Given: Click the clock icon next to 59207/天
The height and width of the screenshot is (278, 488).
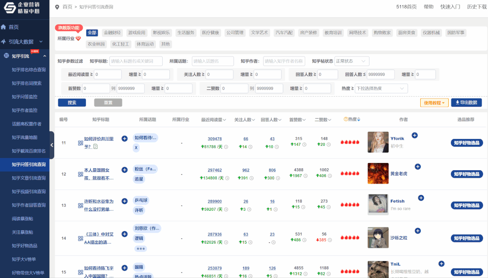Looking at the screenshot, I should point(226,209).
